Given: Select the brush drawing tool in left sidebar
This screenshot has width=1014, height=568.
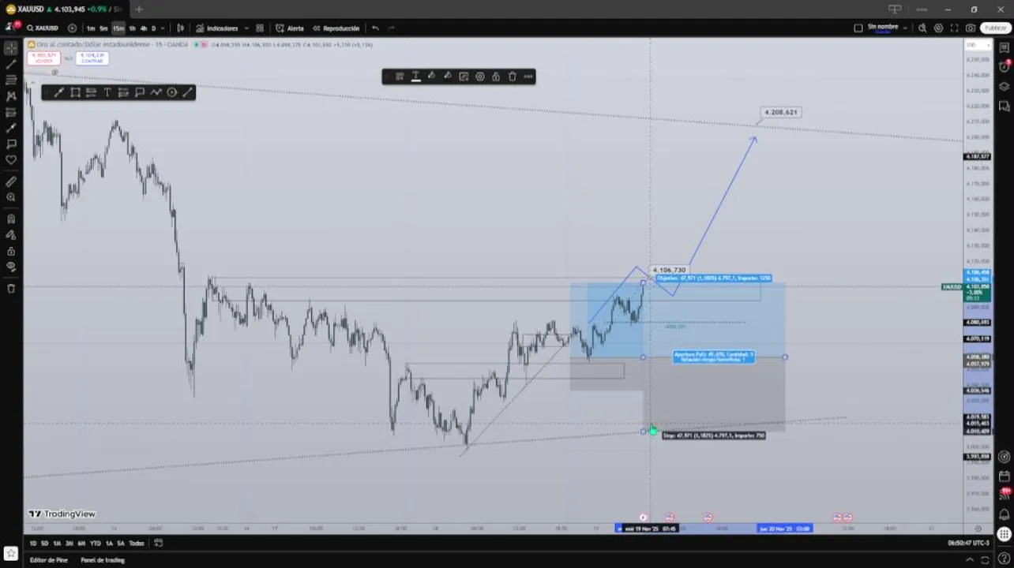Looking at the screenshot, I should (11, 128).
